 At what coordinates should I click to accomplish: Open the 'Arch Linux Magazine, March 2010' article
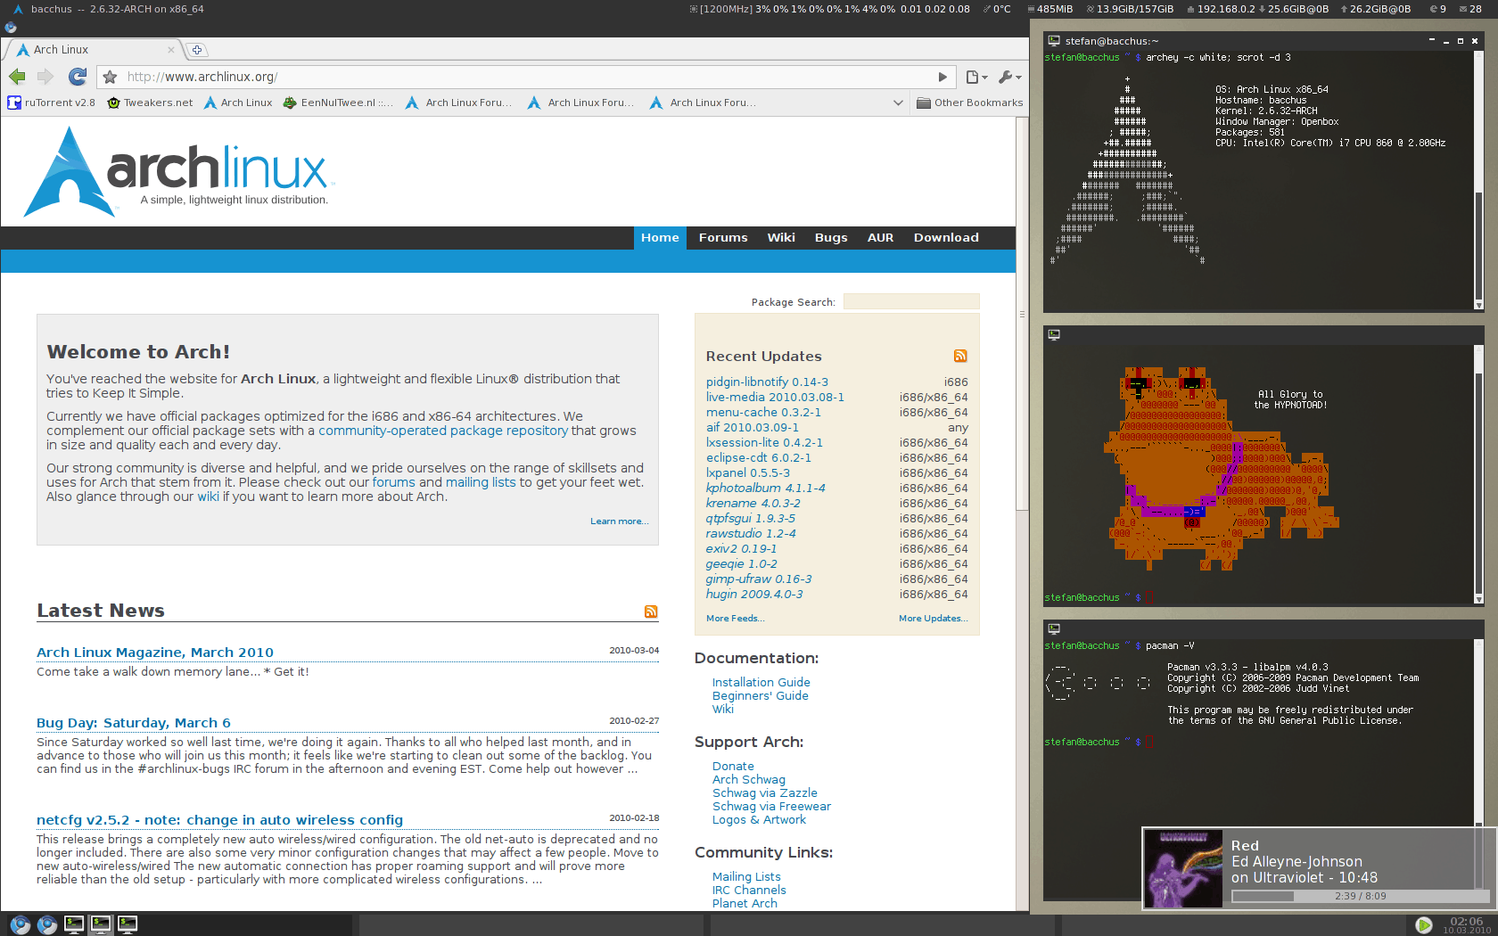point(155,653)
